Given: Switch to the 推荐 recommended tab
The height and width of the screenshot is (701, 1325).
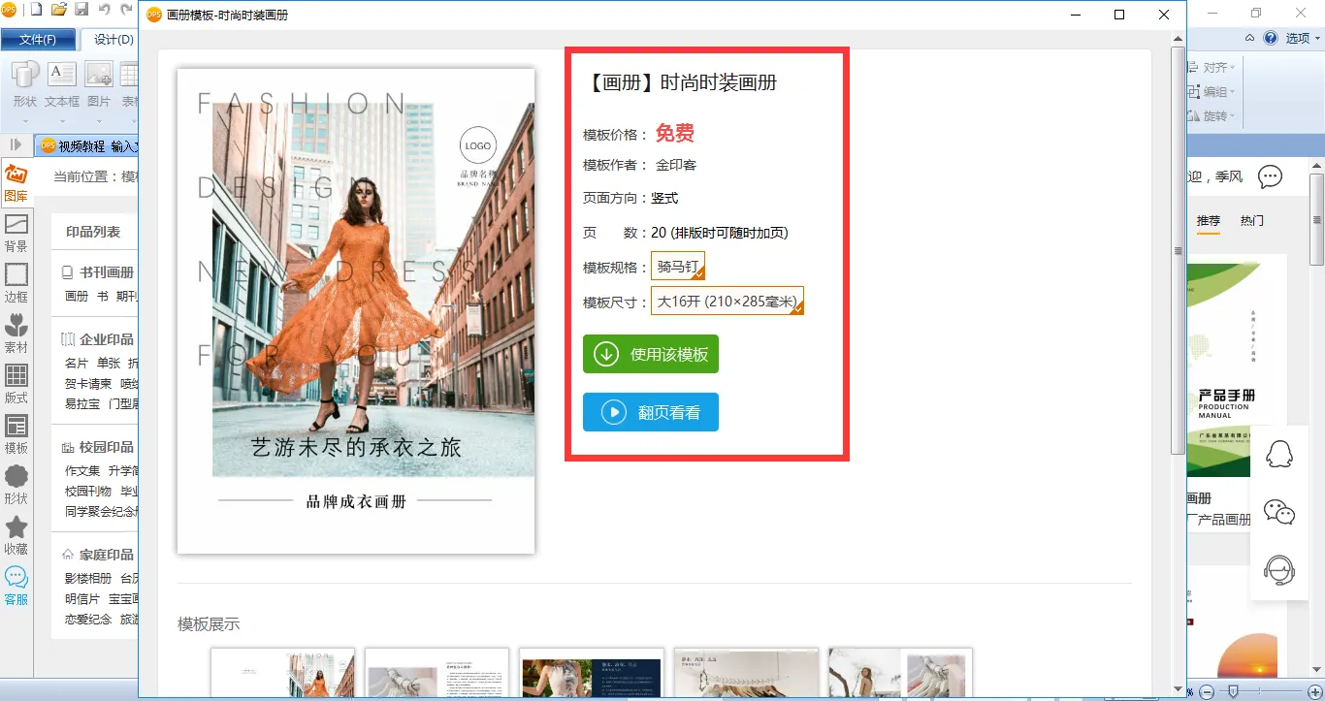Looking at the screenshot, I should [1208, 221].
